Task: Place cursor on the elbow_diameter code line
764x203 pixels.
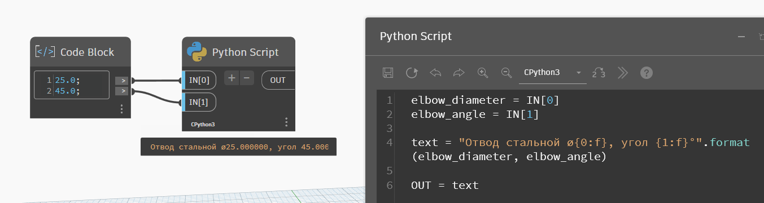Action: click(x=486, y=100)
